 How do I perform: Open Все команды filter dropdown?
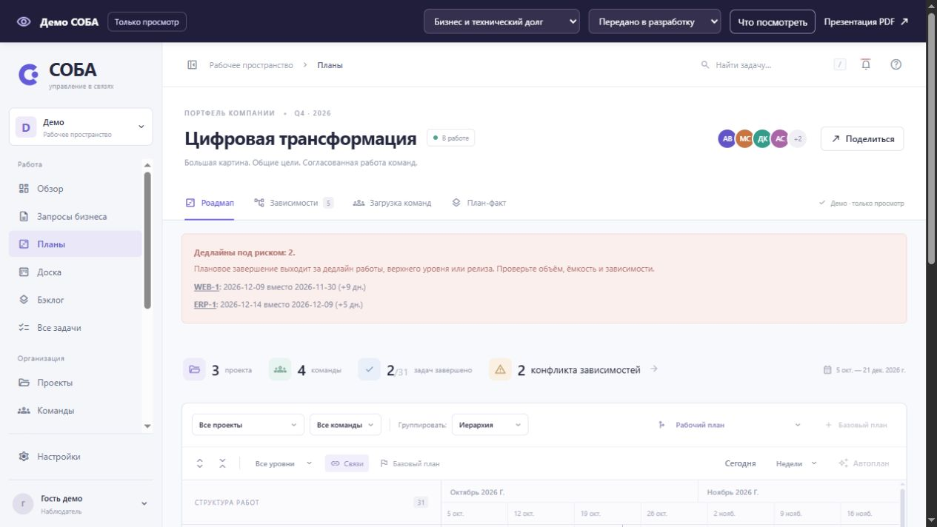(x=345, y=425)
